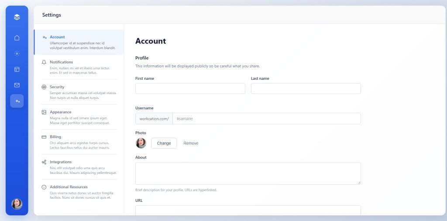Select the Account settings tab
This screenshot has height=221, width=447.
pyautogui.click(x=79, y=42)
